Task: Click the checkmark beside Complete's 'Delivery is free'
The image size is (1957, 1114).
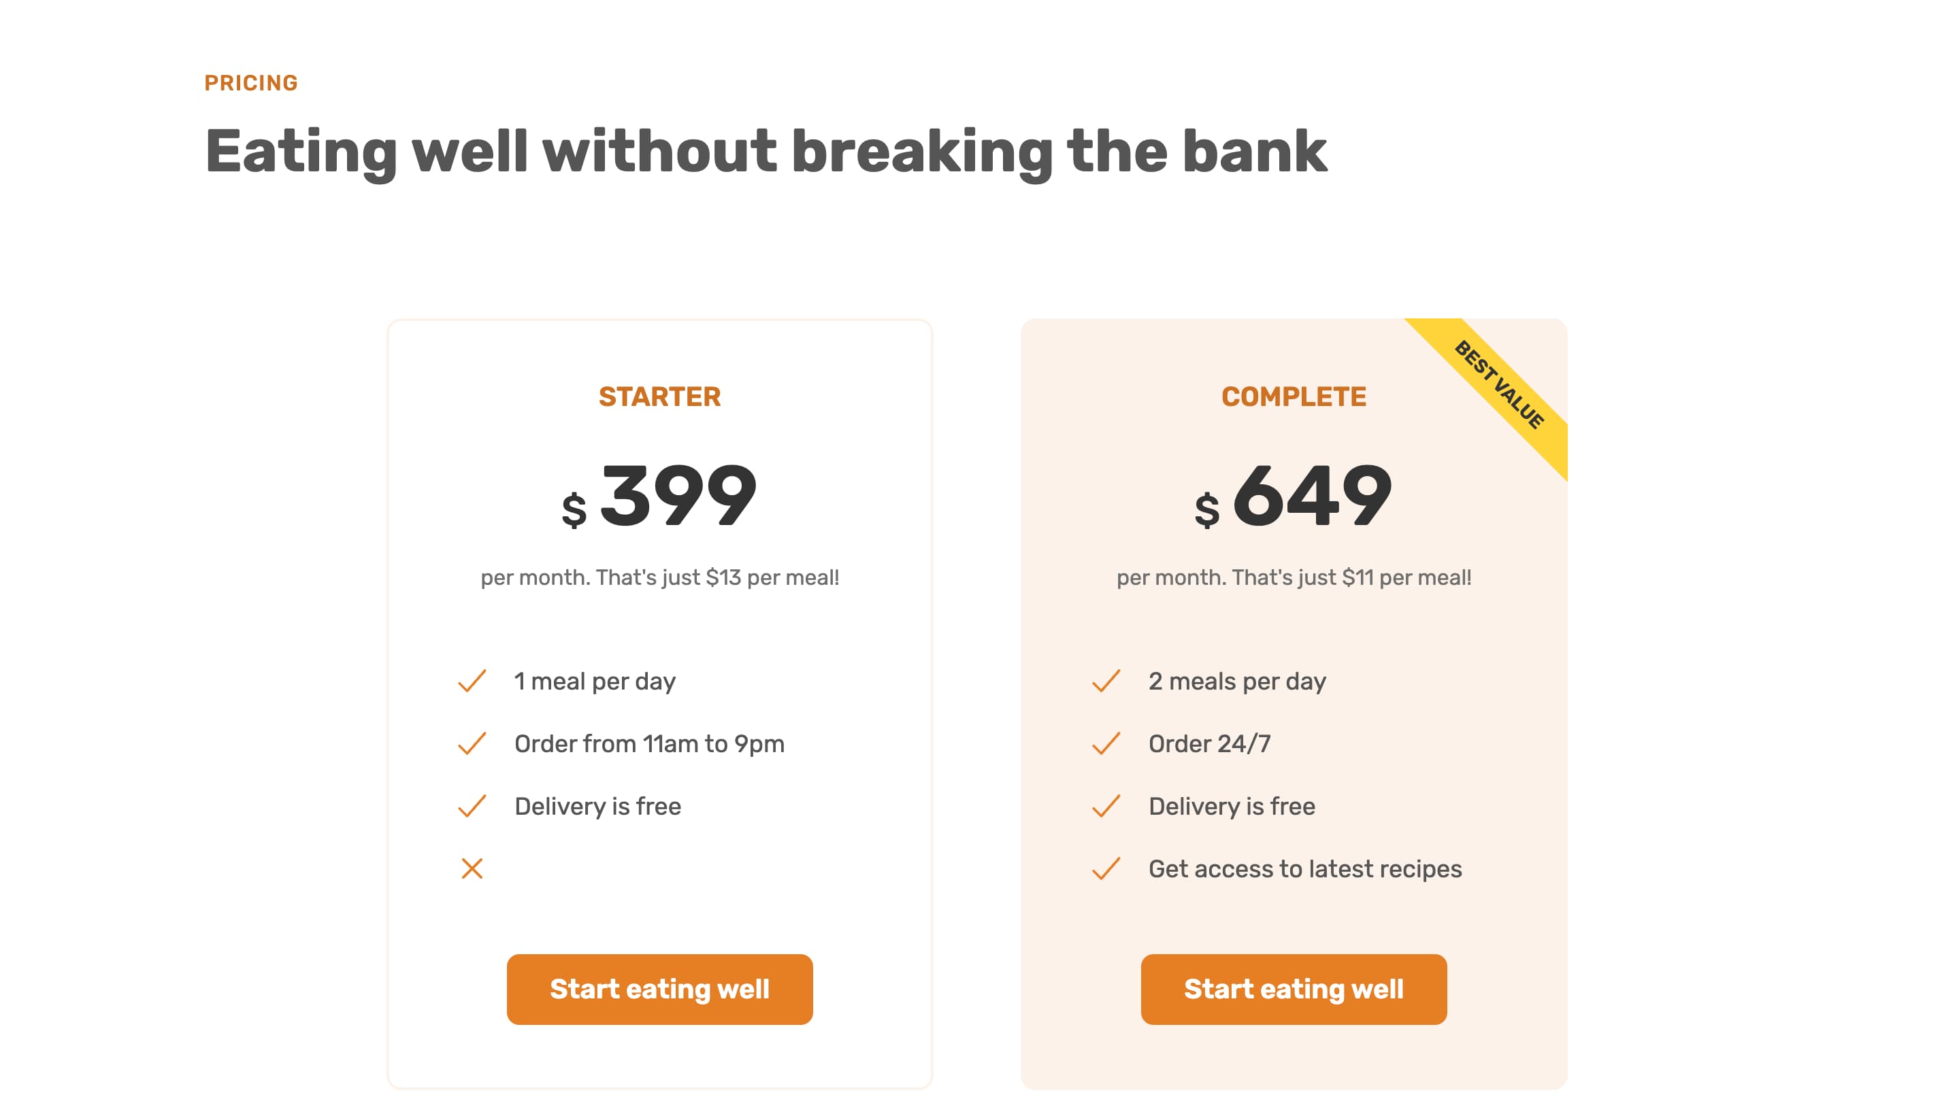Action: (1106, 806)
